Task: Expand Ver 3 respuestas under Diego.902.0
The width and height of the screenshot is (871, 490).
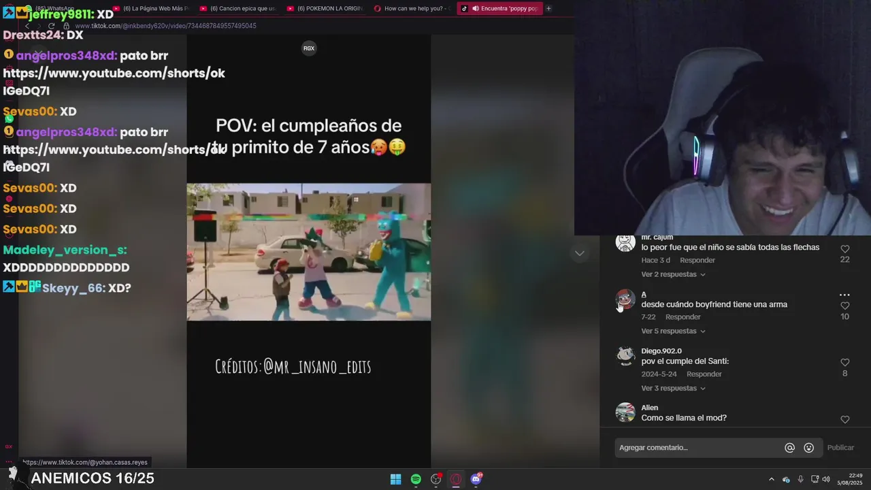Action: [x=673, y=388]
